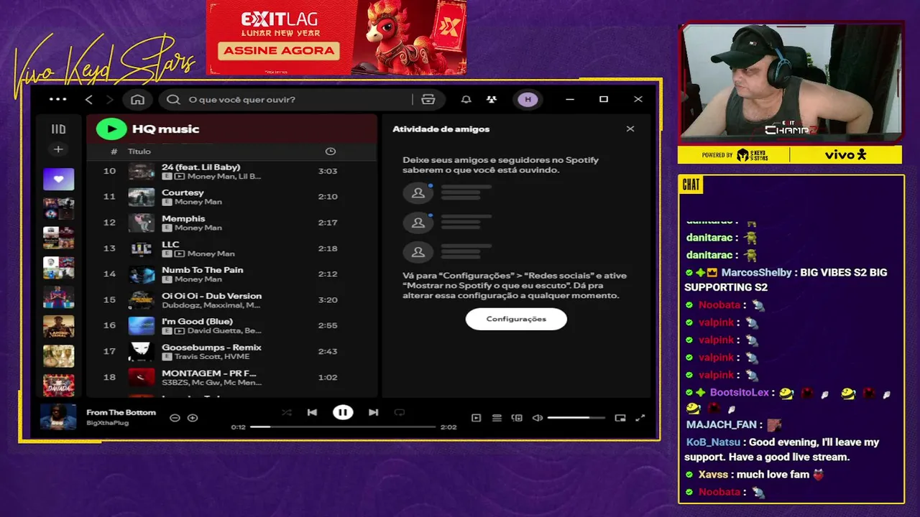Sort by the duration clock icon
920x517 pixels.
pos(331,152)
